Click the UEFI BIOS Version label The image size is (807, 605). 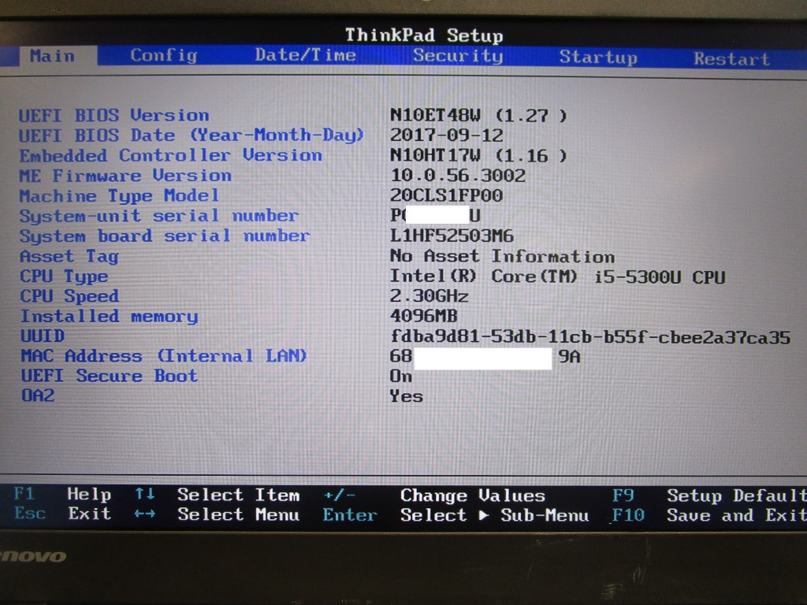(113, 115)
